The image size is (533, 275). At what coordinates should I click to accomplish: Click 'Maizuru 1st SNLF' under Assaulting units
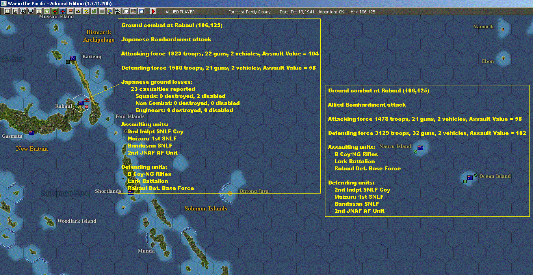tap(152, 138)
